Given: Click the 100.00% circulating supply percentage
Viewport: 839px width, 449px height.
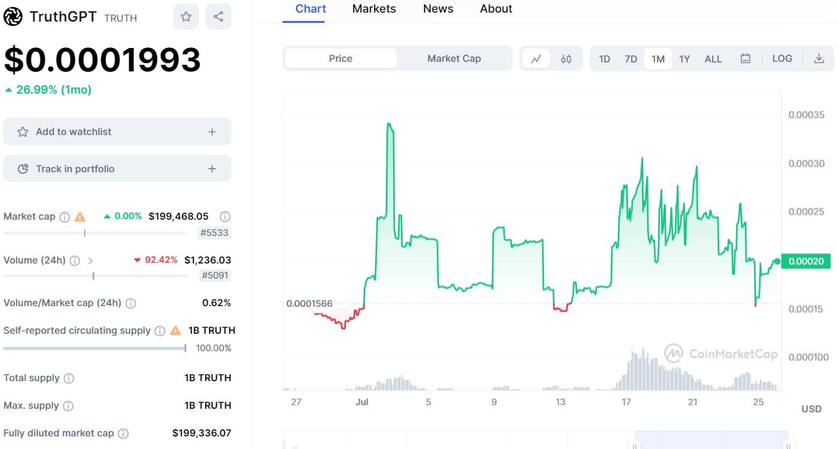Looking at the screenshot, I should click(x=213, y=348).
